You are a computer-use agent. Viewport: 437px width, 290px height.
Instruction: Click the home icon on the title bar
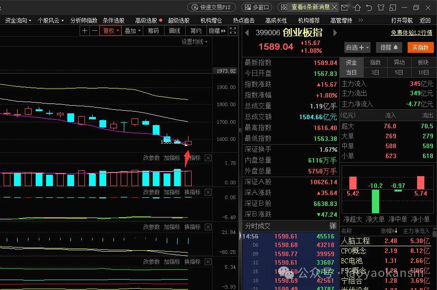pyautogui.click(x=357, y=7)
